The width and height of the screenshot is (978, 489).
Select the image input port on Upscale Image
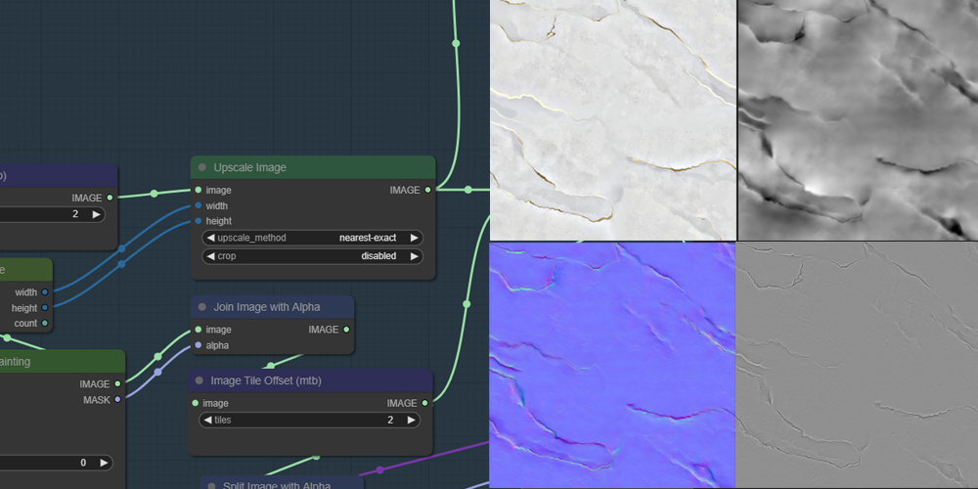pyautogui.click(x=199, y=190)
